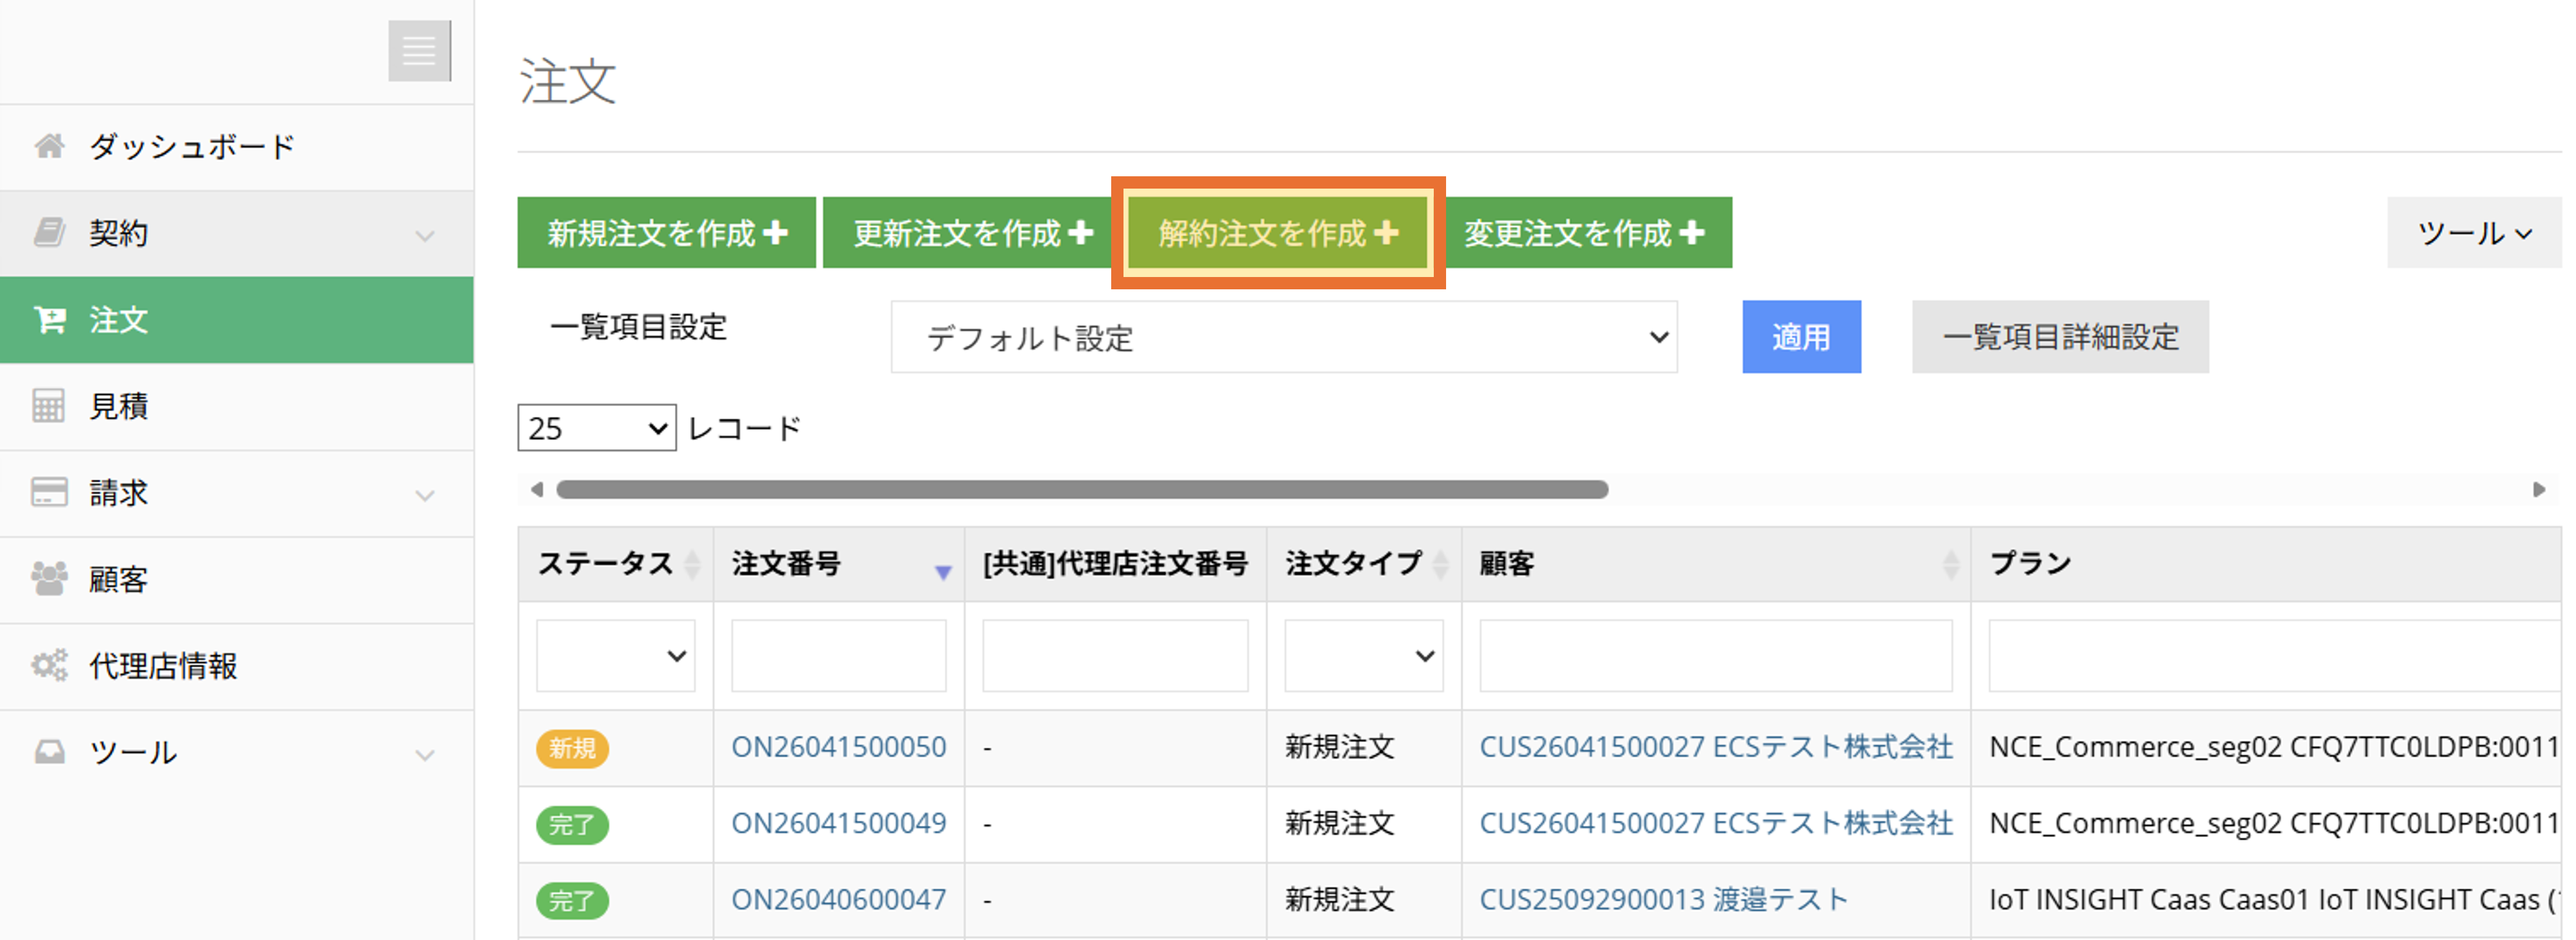
Task: Sort by ステータス column sort arrows
Action: pos(692,564)
